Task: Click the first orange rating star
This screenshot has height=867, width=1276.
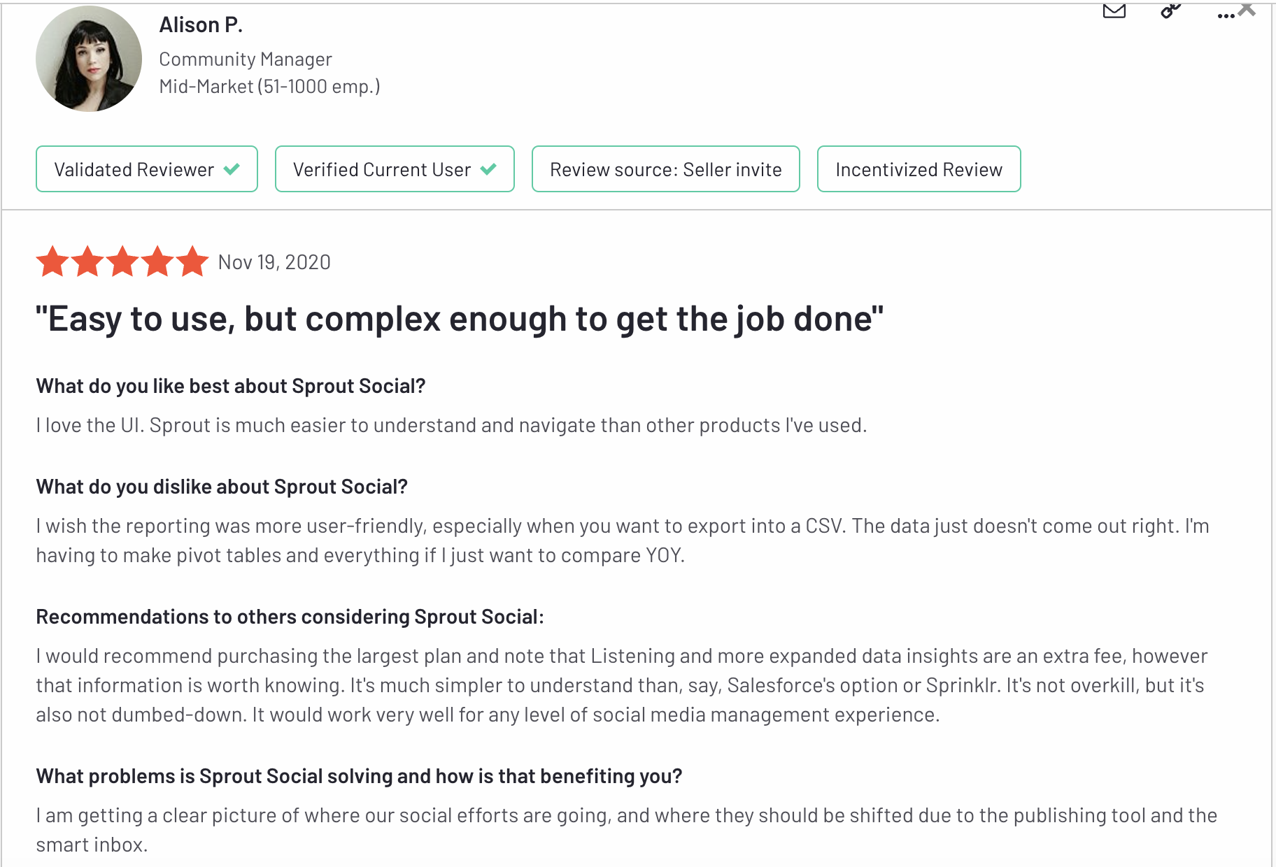Action: 52,262
